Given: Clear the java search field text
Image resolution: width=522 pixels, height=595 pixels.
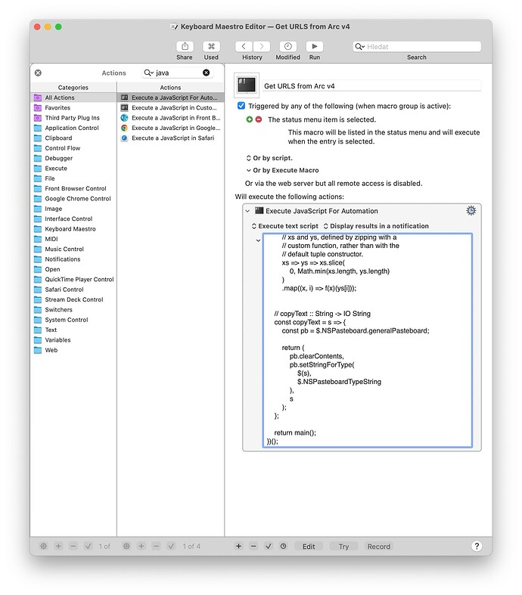Looking at the screenshot, I should click(207, 73).
